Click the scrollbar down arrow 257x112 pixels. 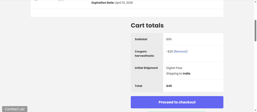255,111
